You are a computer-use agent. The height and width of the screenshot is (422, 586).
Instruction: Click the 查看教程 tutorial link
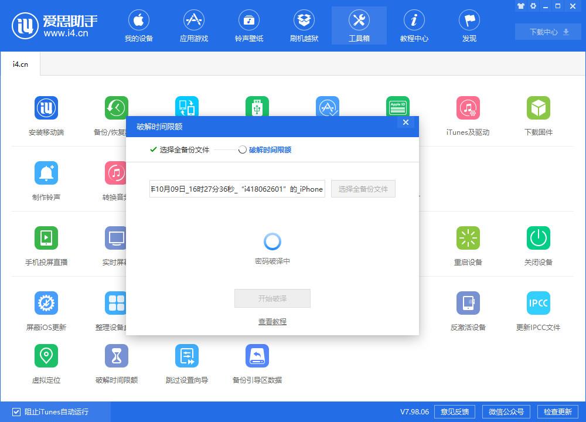tap(272, 321)
